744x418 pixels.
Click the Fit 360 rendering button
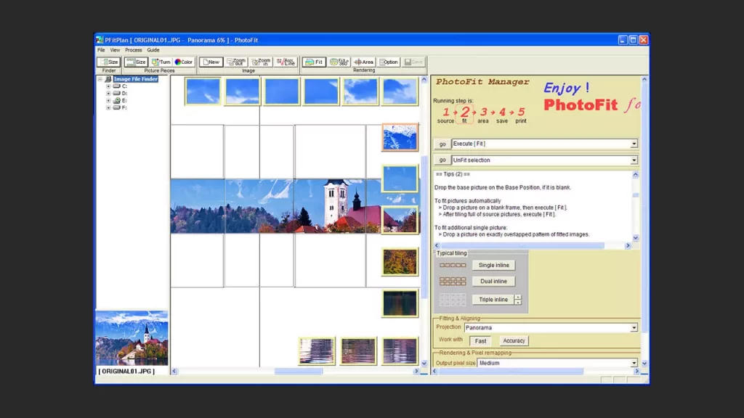pyautogui.click(x=339, y=62)
